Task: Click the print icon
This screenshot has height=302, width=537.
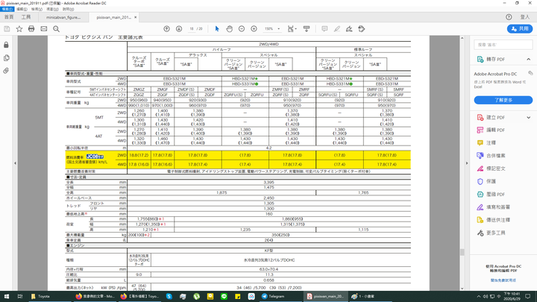Action: [x=31, y=29]
